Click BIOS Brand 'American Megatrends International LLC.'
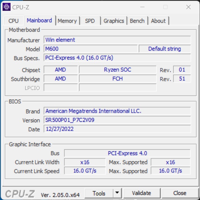The width and height of the screenshot is (200, 200). (x=117, y=111)
